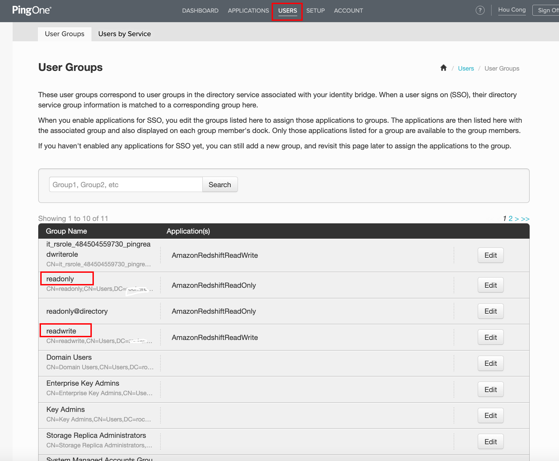Viewport: 559px width, 461px height.
Task: Click the User Groups page heading
Action: pyautogui.click(x=70, y=67)
